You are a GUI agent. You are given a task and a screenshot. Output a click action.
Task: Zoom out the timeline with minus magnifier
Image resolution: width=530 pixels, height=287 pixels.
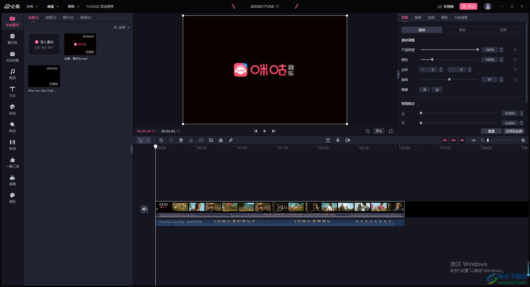pos(483,140)
